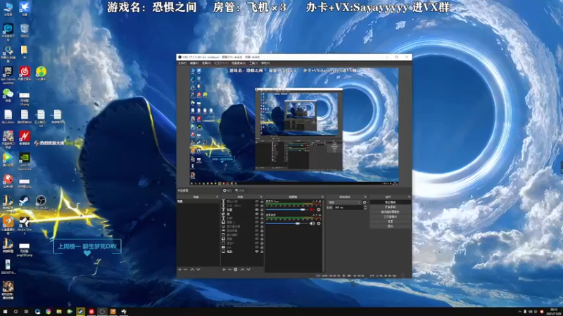Viewport: 563px width, 316px height.
Task: Toggle the lock on the bottom-most source
Action: point(262,251)
